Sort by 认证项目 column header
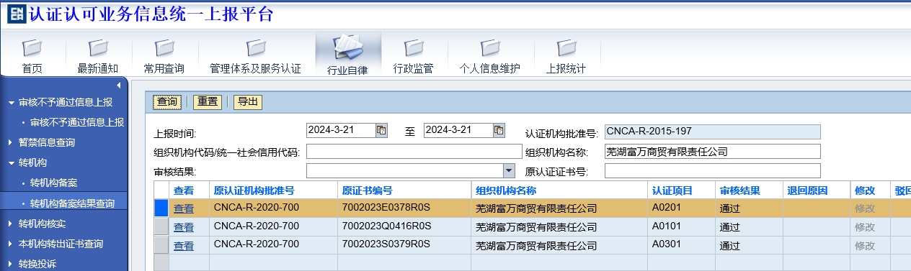The image size is (911, 271). [681, 190]
